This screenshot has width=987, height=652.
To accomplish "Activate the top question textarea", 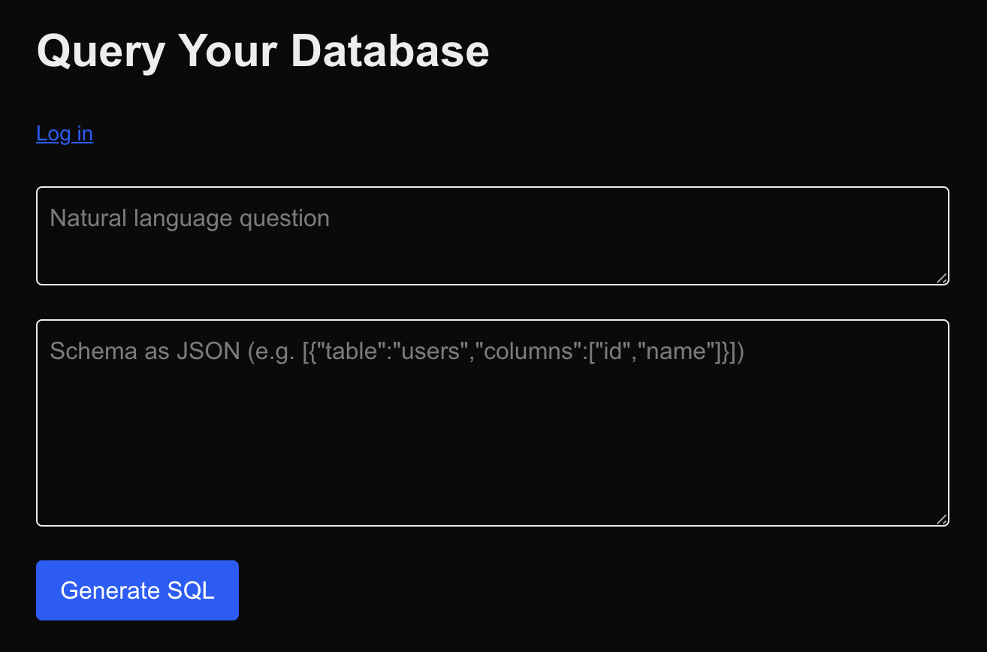I will pos(493,236).
